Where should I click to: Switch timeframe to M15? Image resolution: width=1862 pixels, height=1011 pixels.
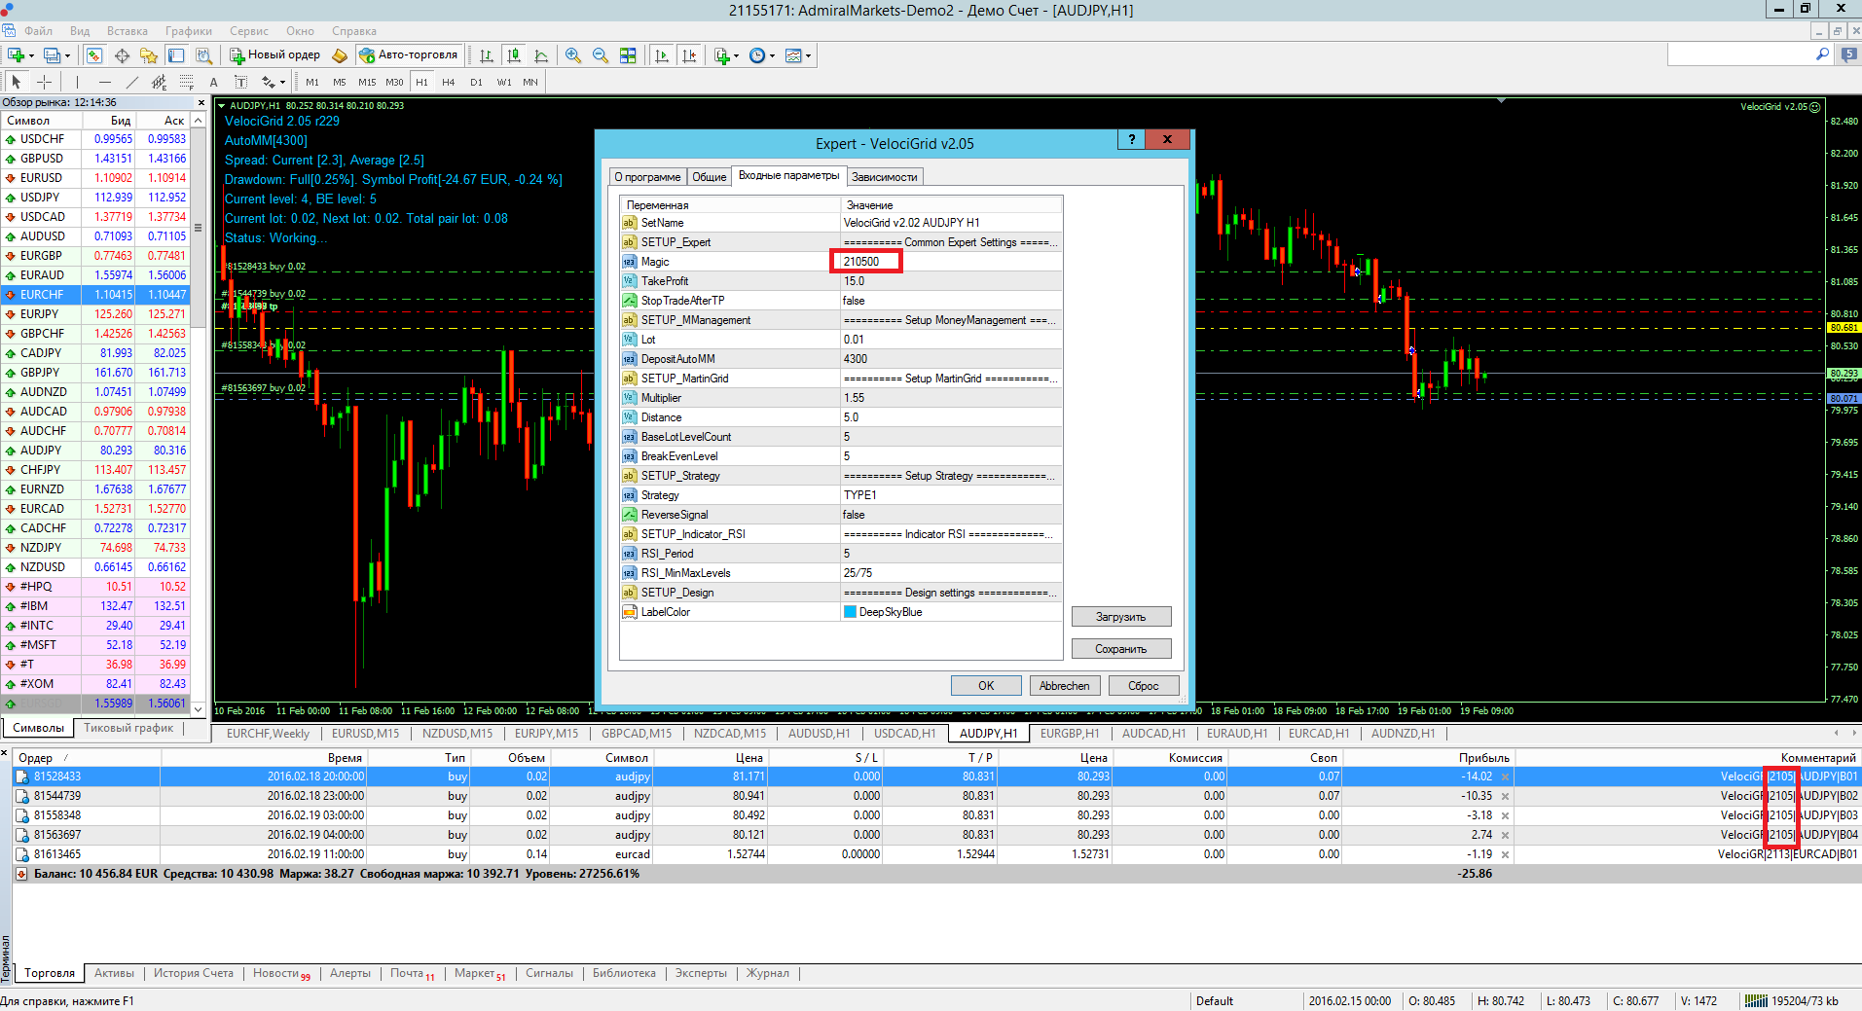(367, 82)
